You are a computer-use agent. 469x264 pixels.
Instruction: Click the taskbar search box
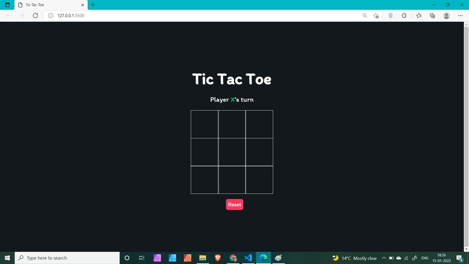click(x=67, y=258)
